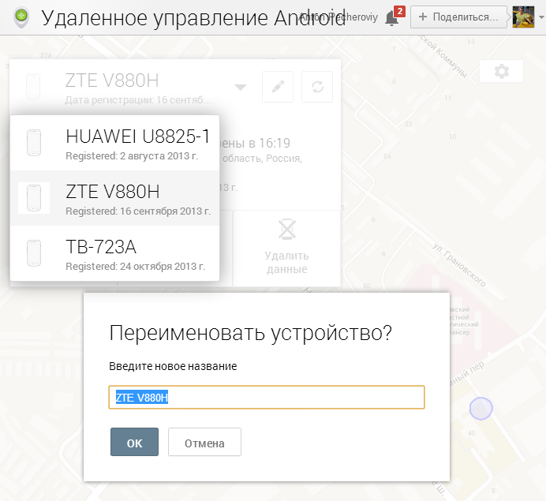Click the Anton Pecheroviy account name
The image size is (546, 501).
click(x=338, y=17)
